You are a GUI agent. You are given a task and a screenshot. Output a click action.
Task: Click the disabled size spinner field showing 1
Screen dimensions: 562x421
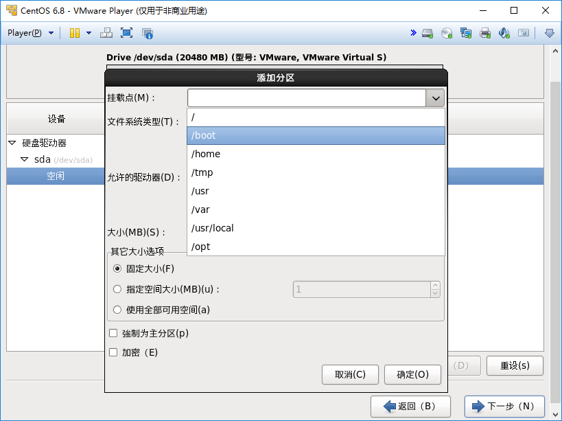(362, 289)
